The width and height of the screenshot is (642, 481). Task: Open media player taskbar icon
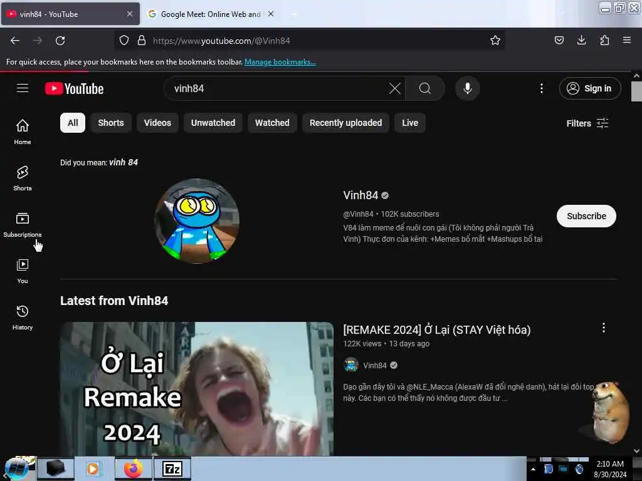pyautogui.click(x=93, y=468)
